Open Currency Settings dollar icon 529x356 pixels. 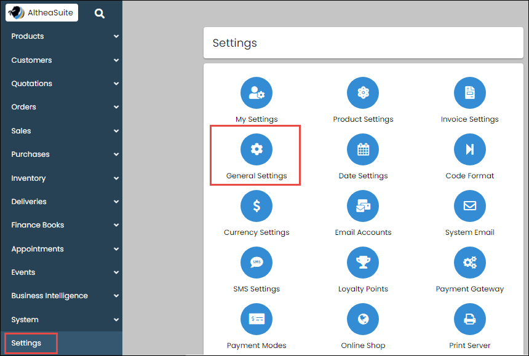coord(257,206)
